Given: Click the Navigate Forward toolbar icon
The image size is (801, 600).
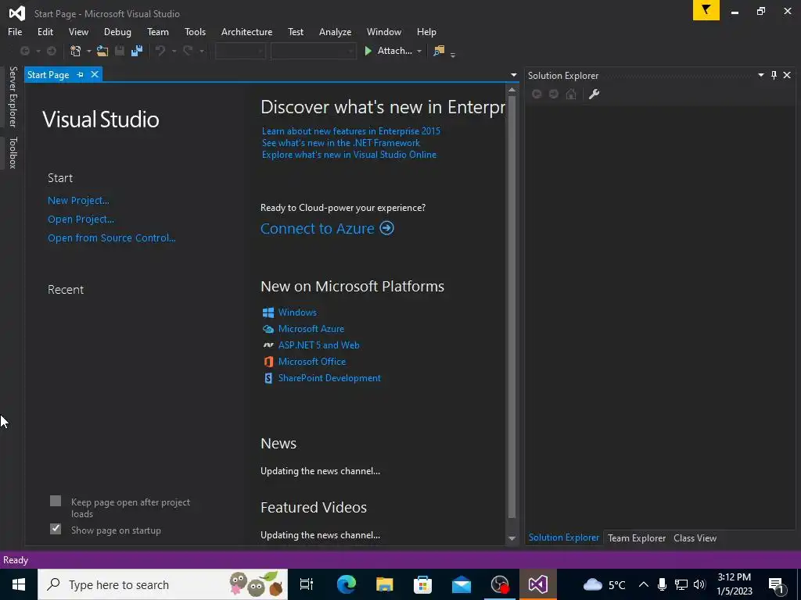Looking at the screenshot, I should coord(52,51).
